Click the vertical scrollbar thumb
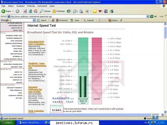 pyautogui.click(x=165, y=32)
